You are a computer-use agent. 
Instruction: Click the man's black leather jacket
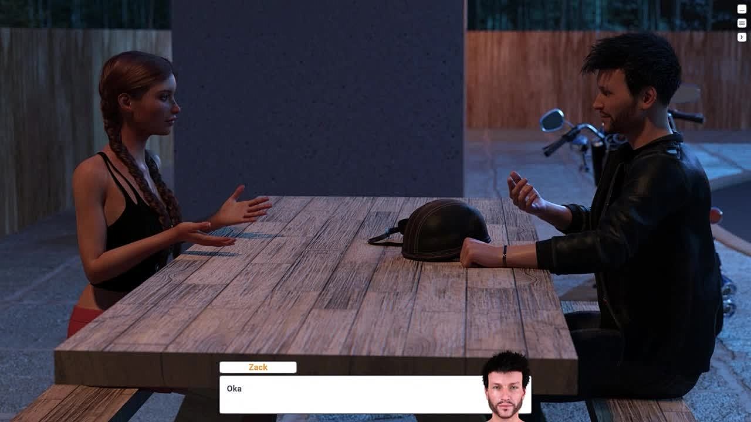(x=651, y=234)
